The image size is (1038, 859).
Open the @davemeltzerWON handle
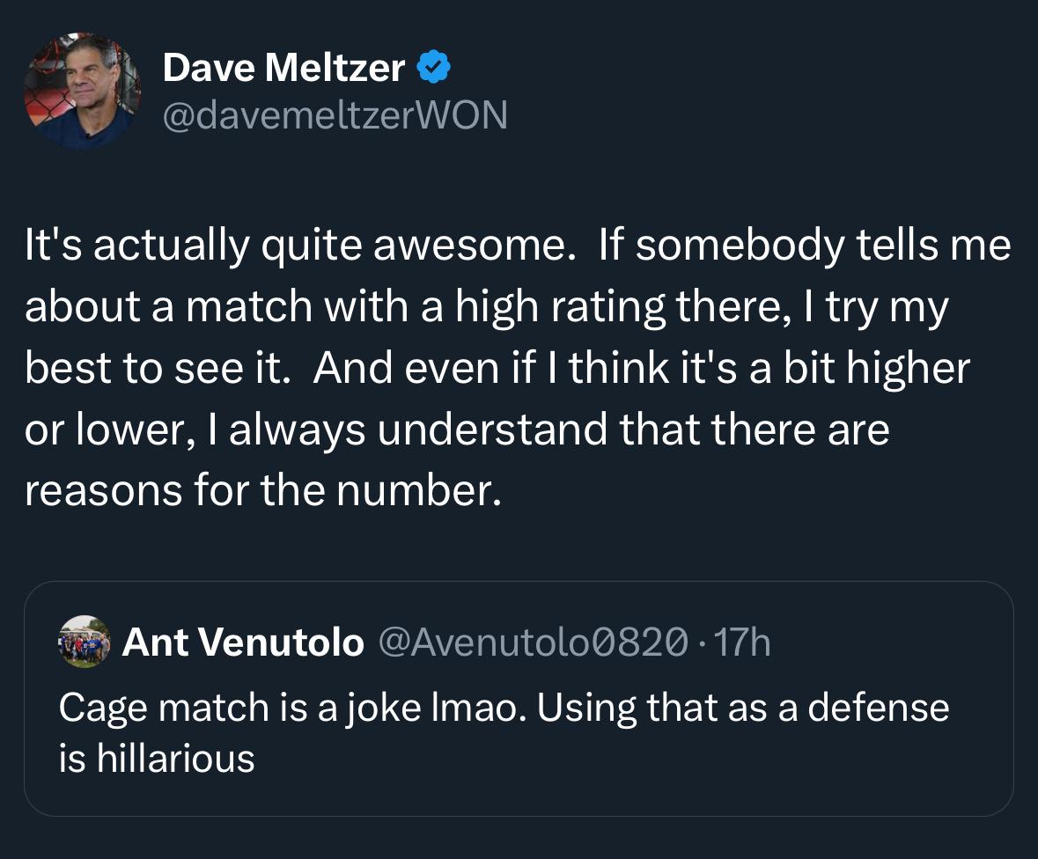[x=335, y=114]
